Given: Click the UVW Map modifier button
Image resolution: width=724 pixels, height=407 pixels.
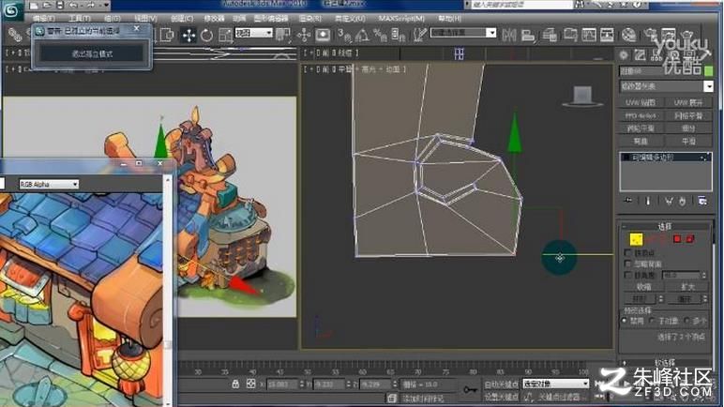Looking at the screenshot, I should pos(641,102).
